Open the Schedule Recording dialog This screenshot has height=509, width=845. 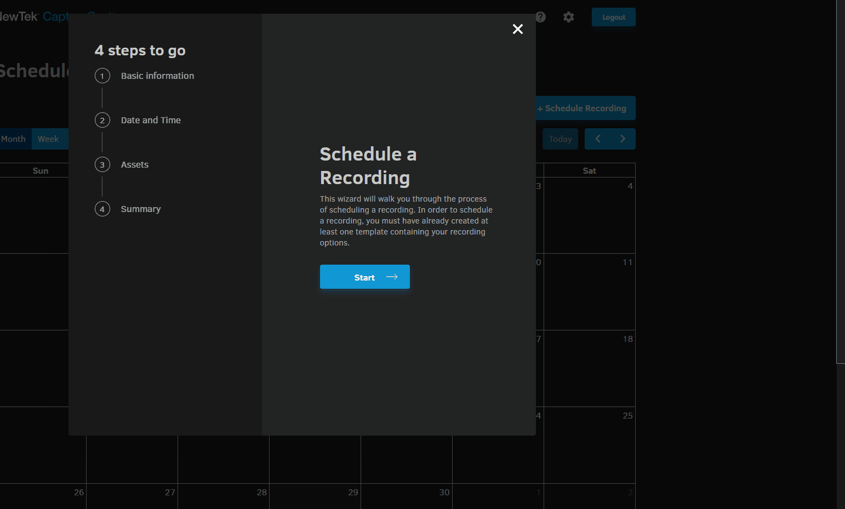coord(583,108)
